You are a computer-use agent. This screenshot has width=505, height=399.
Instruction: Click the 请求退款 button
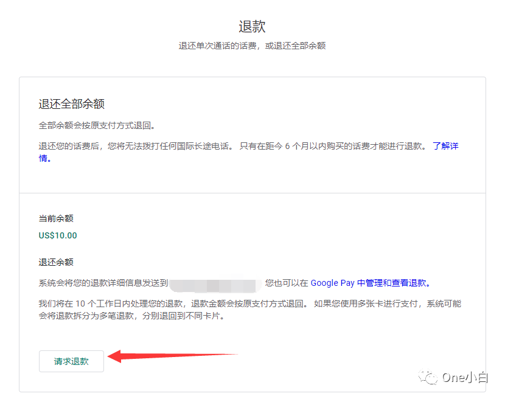71,361
